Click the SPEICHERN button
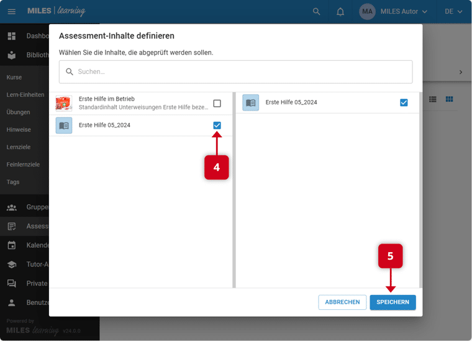This screenshot has height=341, width=472. pos(393,302)
